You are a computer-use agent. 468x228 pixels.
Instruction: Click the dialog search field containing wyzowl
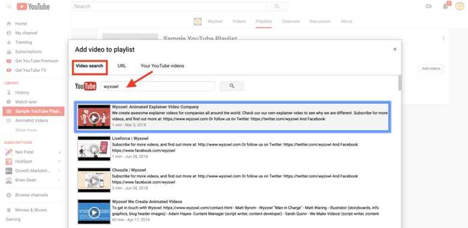coord(158,86)
